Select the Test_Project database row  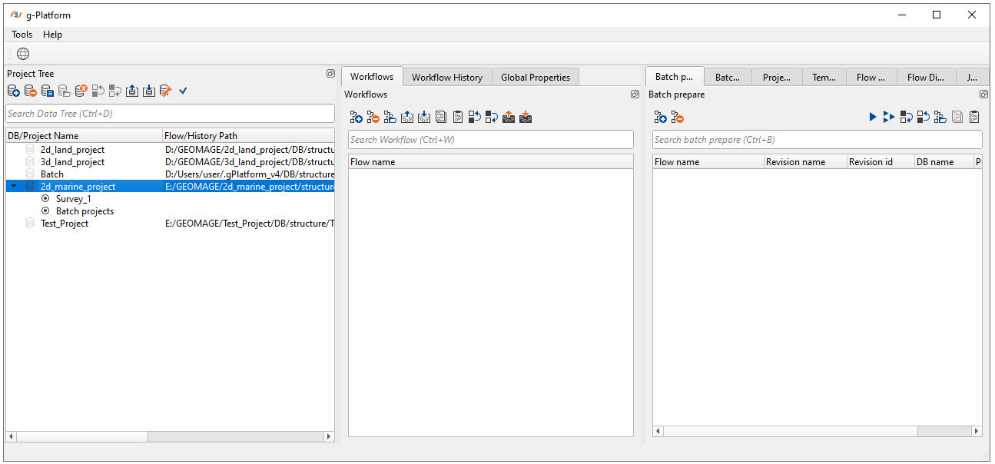coord(65,224)
